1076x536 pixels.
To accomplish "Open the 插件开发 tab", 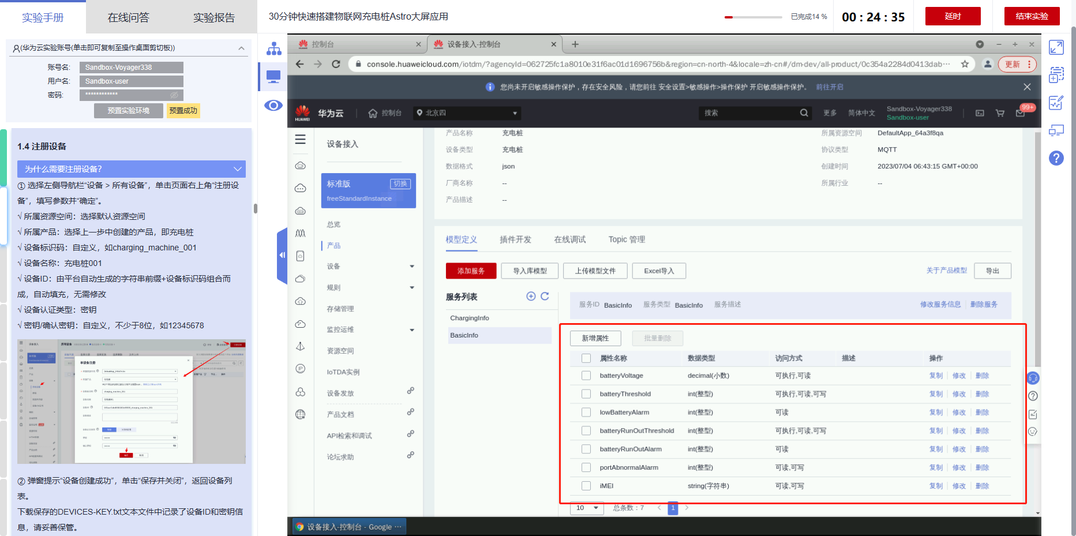I will click(515, 239).
